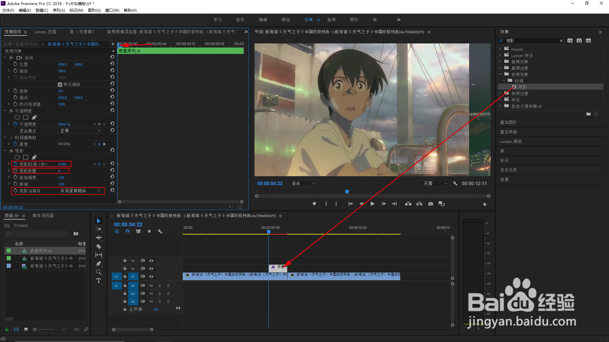Toggle V2 track eye visibility
The image size is (609, 342).
[x=151, y=268]
